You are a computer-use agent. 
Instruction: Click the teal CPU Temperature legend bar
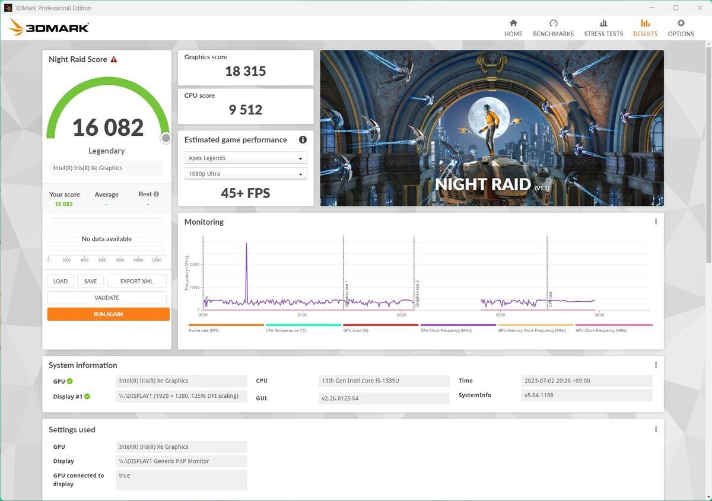(x=303, y=325)
